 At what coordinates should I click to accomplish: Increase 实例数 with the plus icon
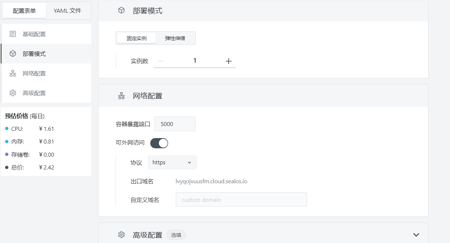point(229,61)
